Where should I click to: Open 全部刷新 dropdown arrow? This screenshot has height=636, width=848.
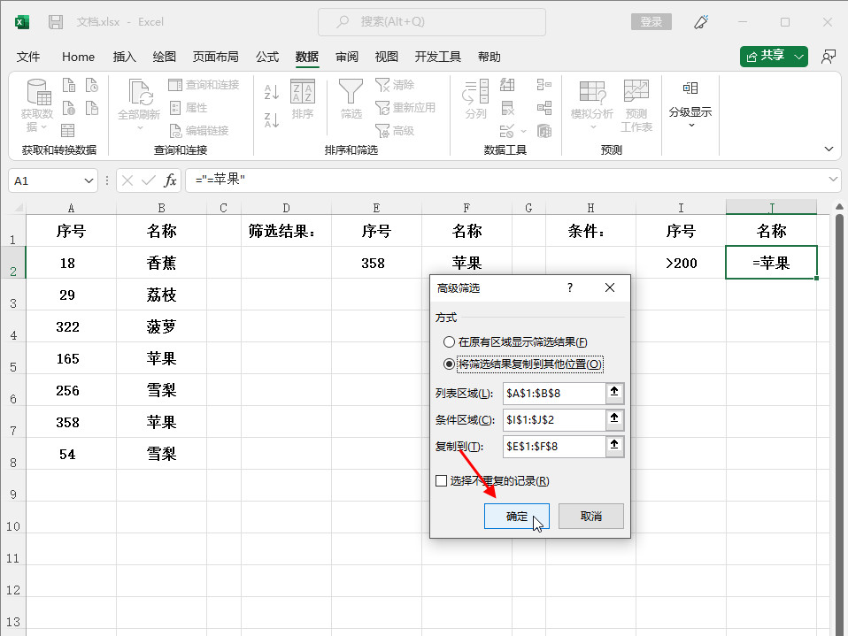pyautogui.click(x=140, y=127)
